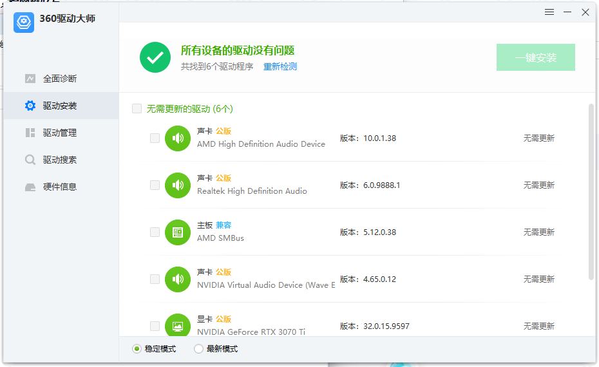The width and height of the screenshot is (599, 367).
Task: Click the 兼容 tag on 主板 row
Action: pos(223,225)
